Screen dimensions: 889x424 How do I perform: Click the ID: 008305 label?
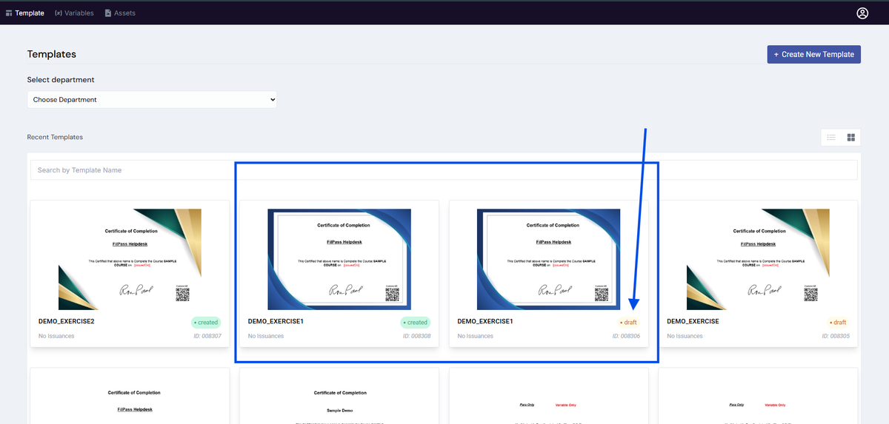pyautogui.click(x=836, y=336)
